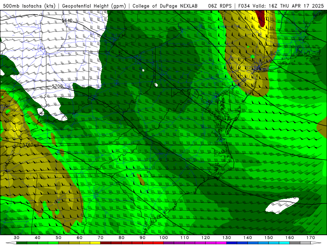Click the cyan colorbar swatch before 160
The width and height of the screenshot is (327, 245).
[x=284, y=243]
